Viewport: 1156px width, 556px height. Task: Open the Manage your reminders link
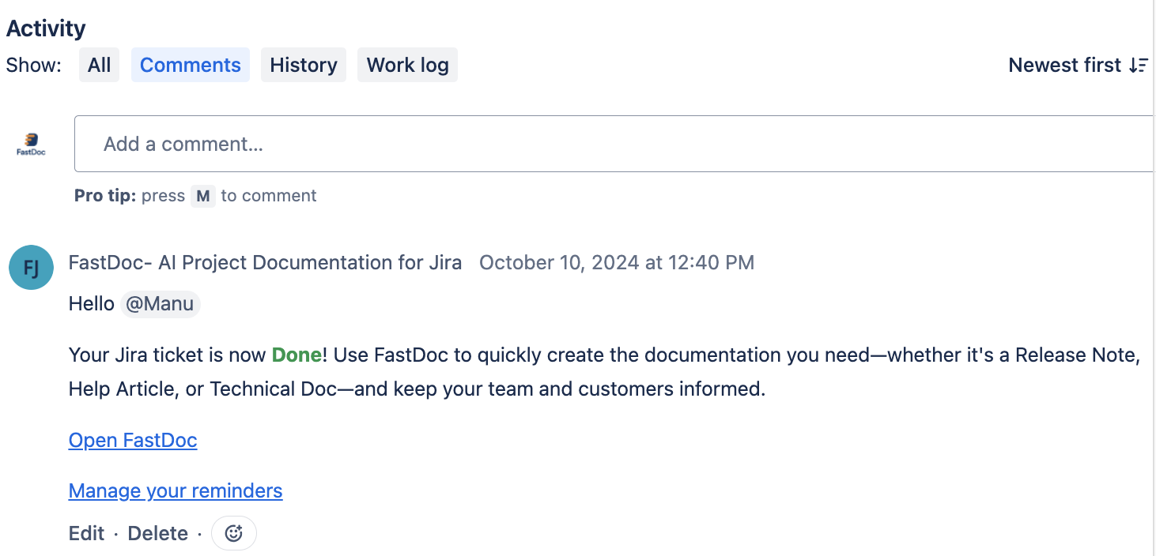[176, 490]
